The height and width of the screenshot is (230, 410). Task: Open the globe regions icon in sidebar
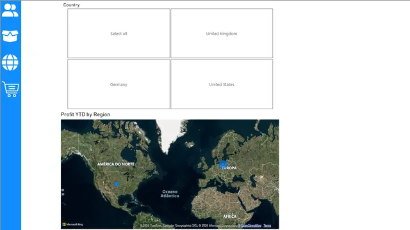10,63
